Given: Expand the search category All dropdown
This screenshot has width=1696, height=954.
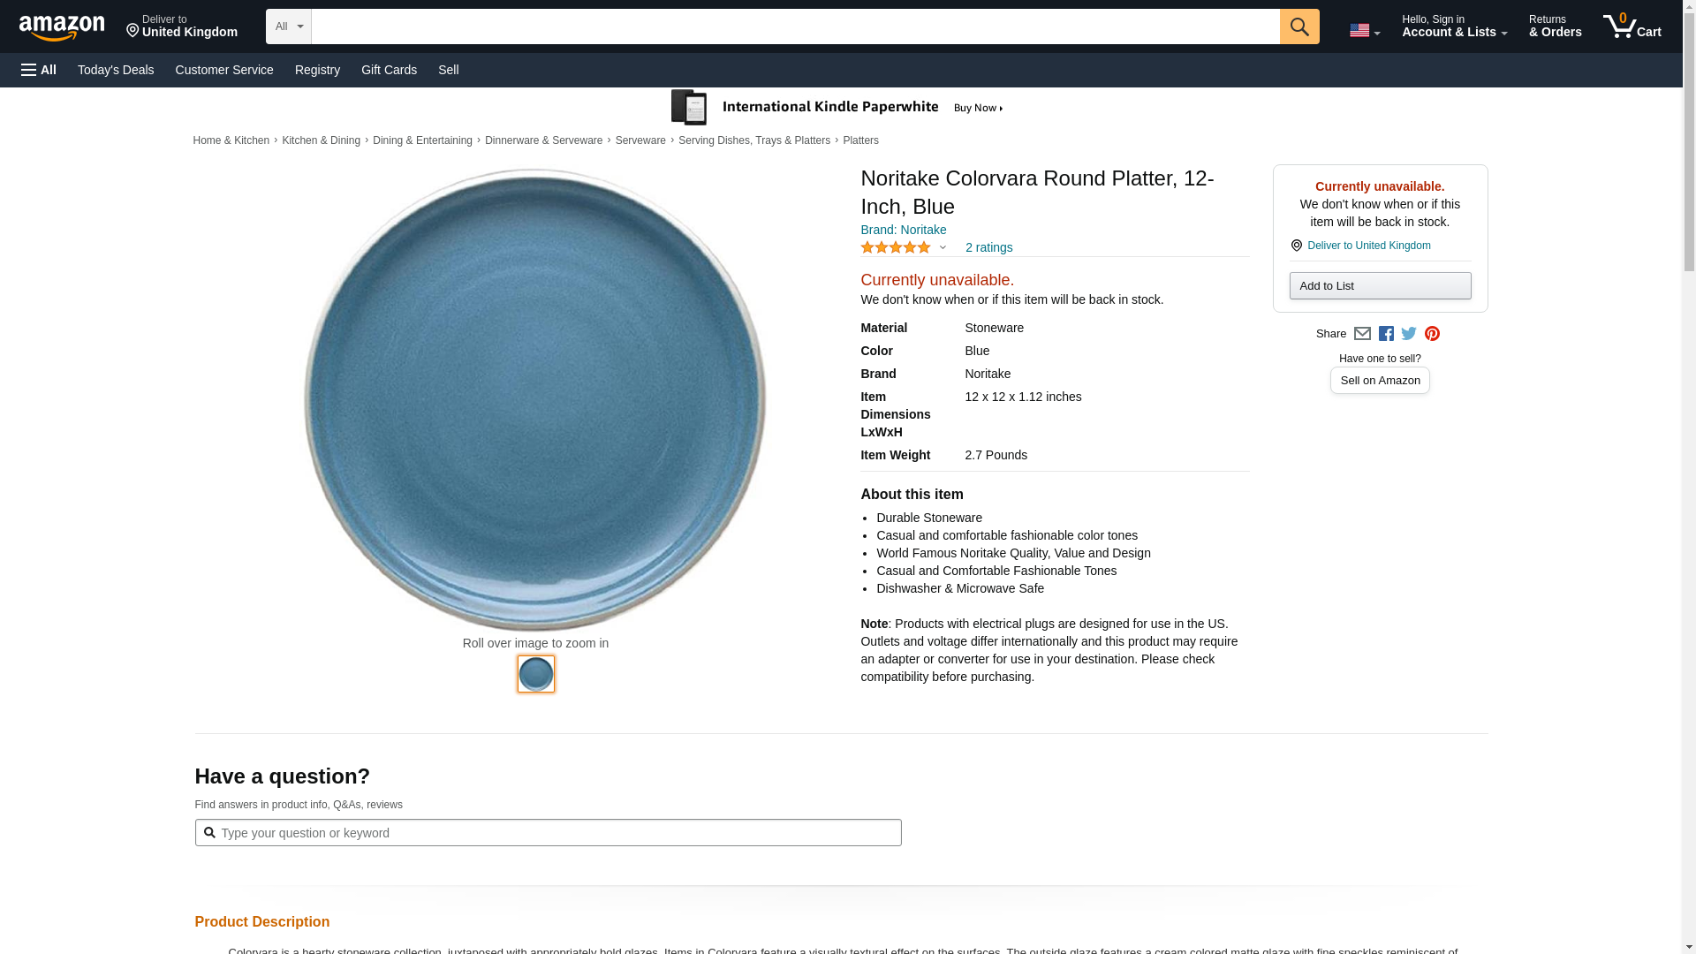Looking at the screenshot, I should 289,26.
